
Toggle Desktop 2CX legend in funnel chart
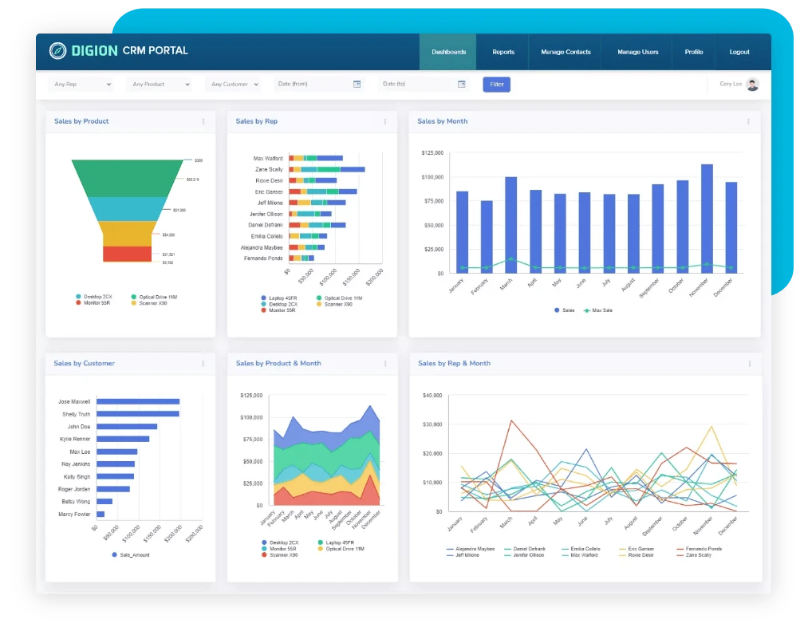click(94, 297)
